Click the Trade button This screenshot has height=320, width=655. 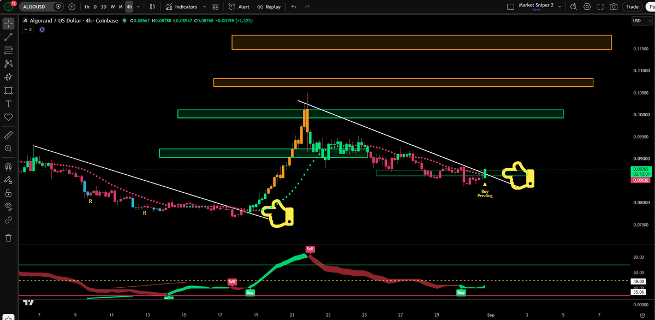click(x=632, y=7)
